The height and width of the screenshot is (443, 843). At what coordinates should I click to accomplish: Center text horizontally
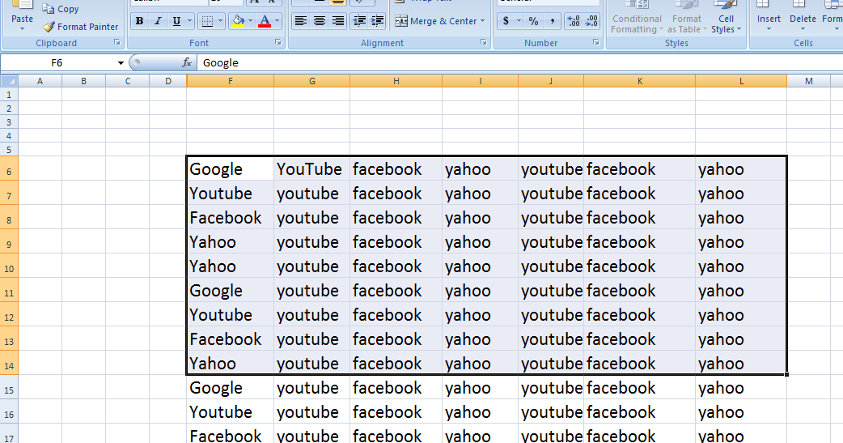coord(320,21)
